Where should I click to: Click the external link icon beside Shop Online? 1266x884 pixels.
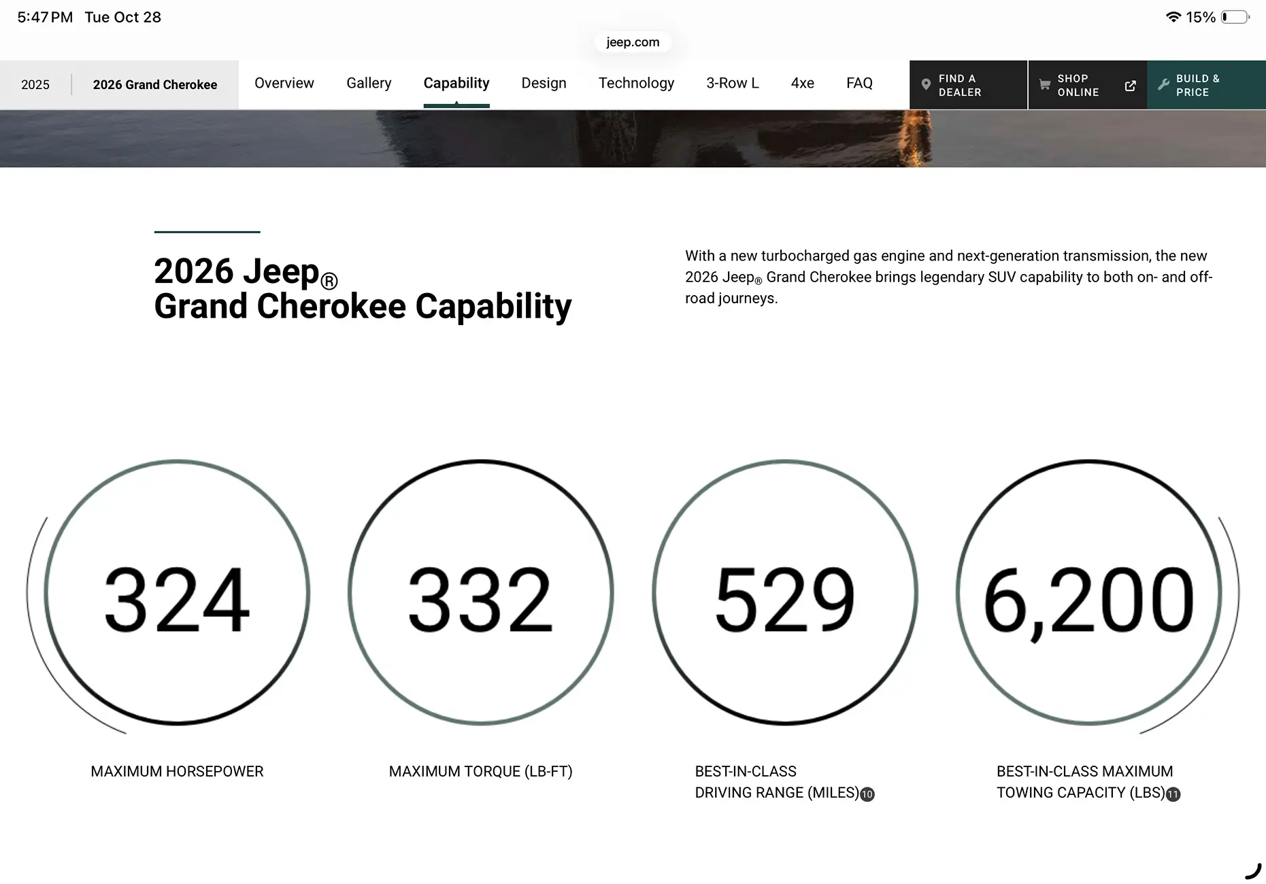pos(1130,85)
